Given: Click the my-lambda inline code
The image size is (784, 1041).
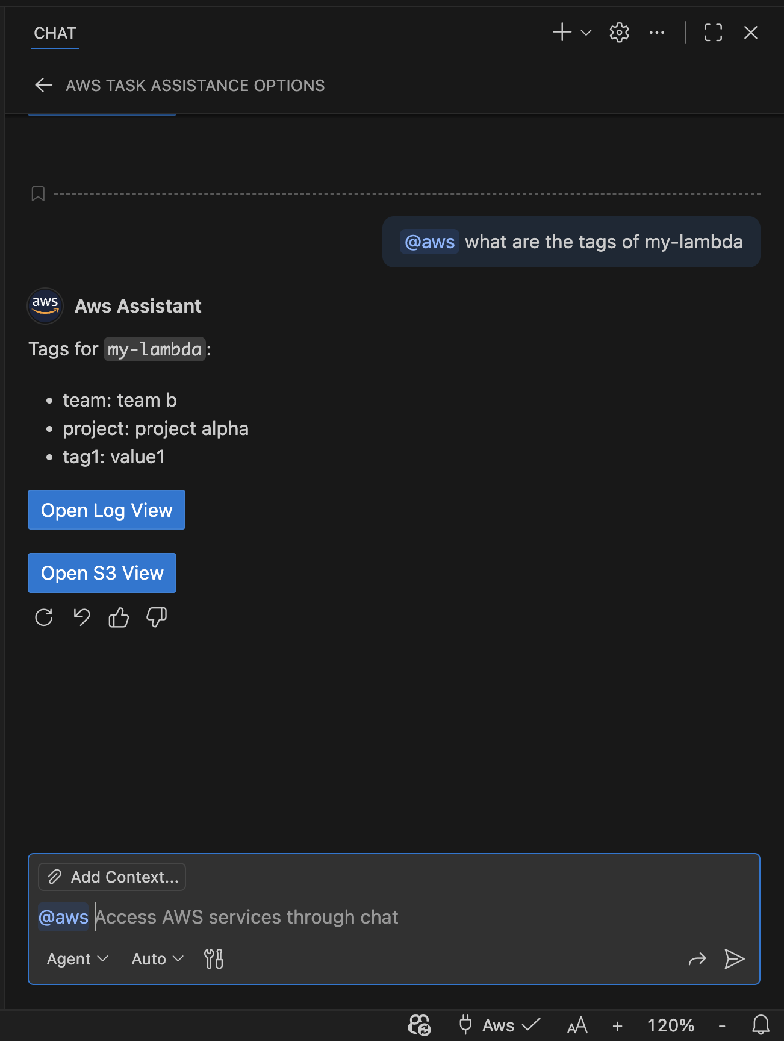Looking at the screenshot, I should 155,349.
